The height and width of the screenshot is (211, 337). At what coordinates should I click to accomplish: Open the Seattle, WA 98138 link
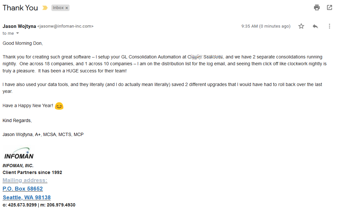(27, 197)
